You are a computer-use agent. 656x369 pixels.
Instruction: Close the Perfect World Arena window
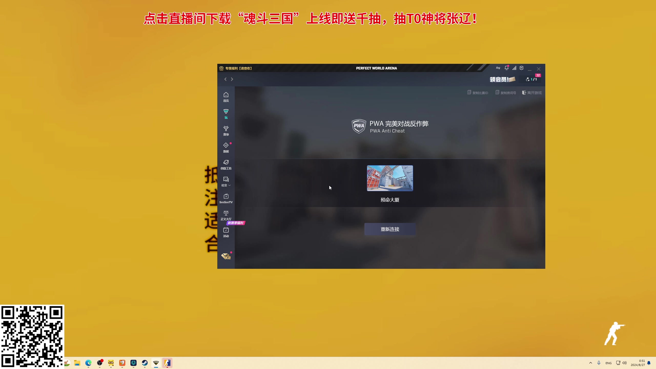[x=539, y=69]
